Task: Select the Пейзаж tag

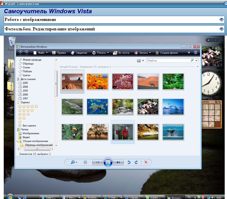Action: coord(28,71)
